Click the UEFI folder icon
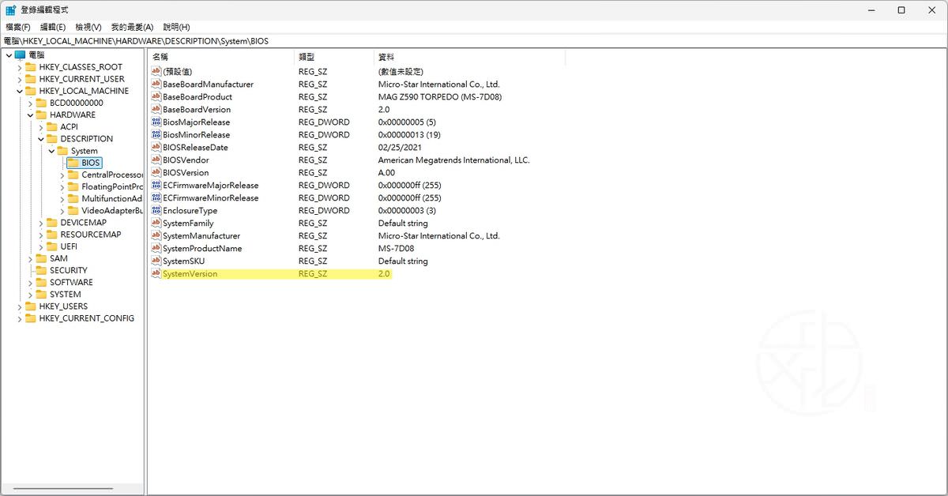 52,246
